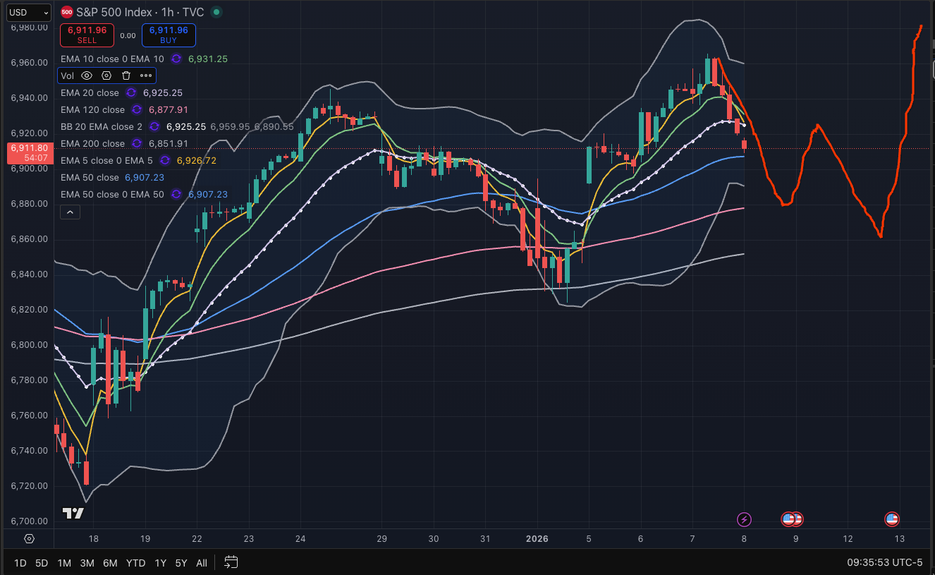Open the Go to date calendar icon

[231, 562]
